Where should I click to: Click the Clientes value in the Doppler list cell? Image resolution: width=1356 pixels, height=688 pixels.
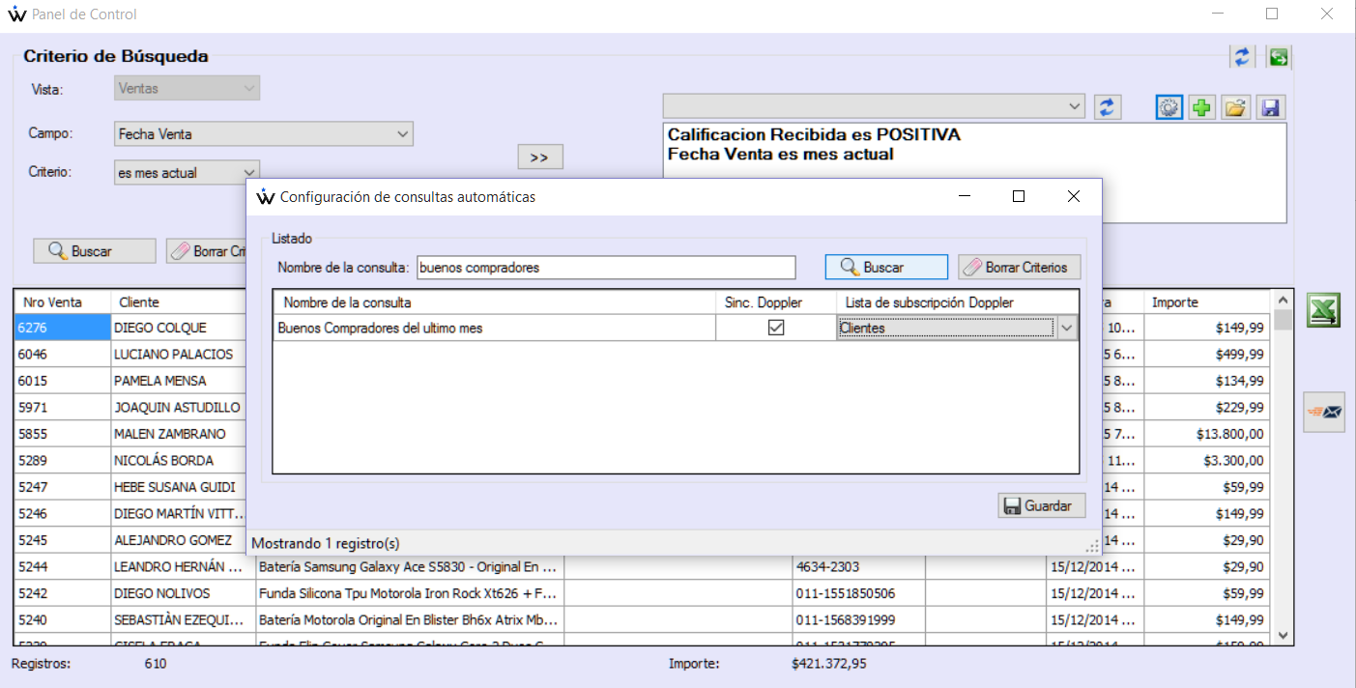[x=946, y=329]
